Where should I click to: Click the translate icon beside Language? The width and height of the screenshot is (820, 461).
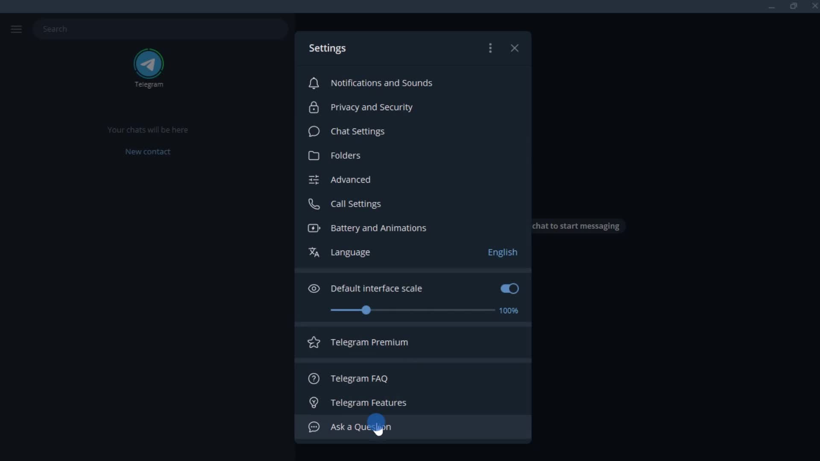click(314, 252)
